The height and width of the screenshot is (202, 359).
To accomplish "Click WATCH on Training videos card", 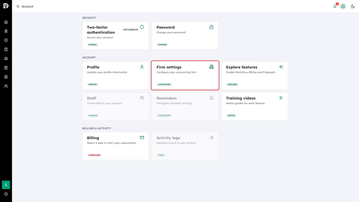I will click(x=231, y=115).
